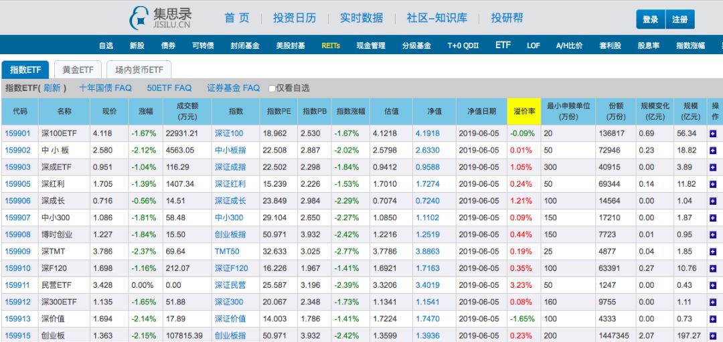This screenshot has height=342, width=723.
Task: Open the 深证100 index link
Action: coord(229,134)
